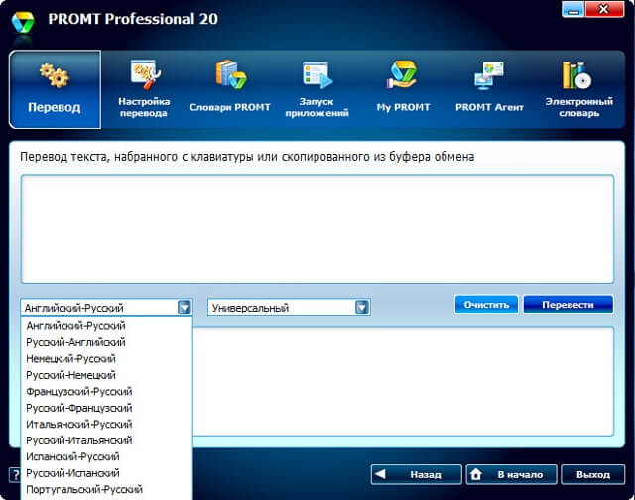Choose Русский-Итальянский language pair

[79, 440]
